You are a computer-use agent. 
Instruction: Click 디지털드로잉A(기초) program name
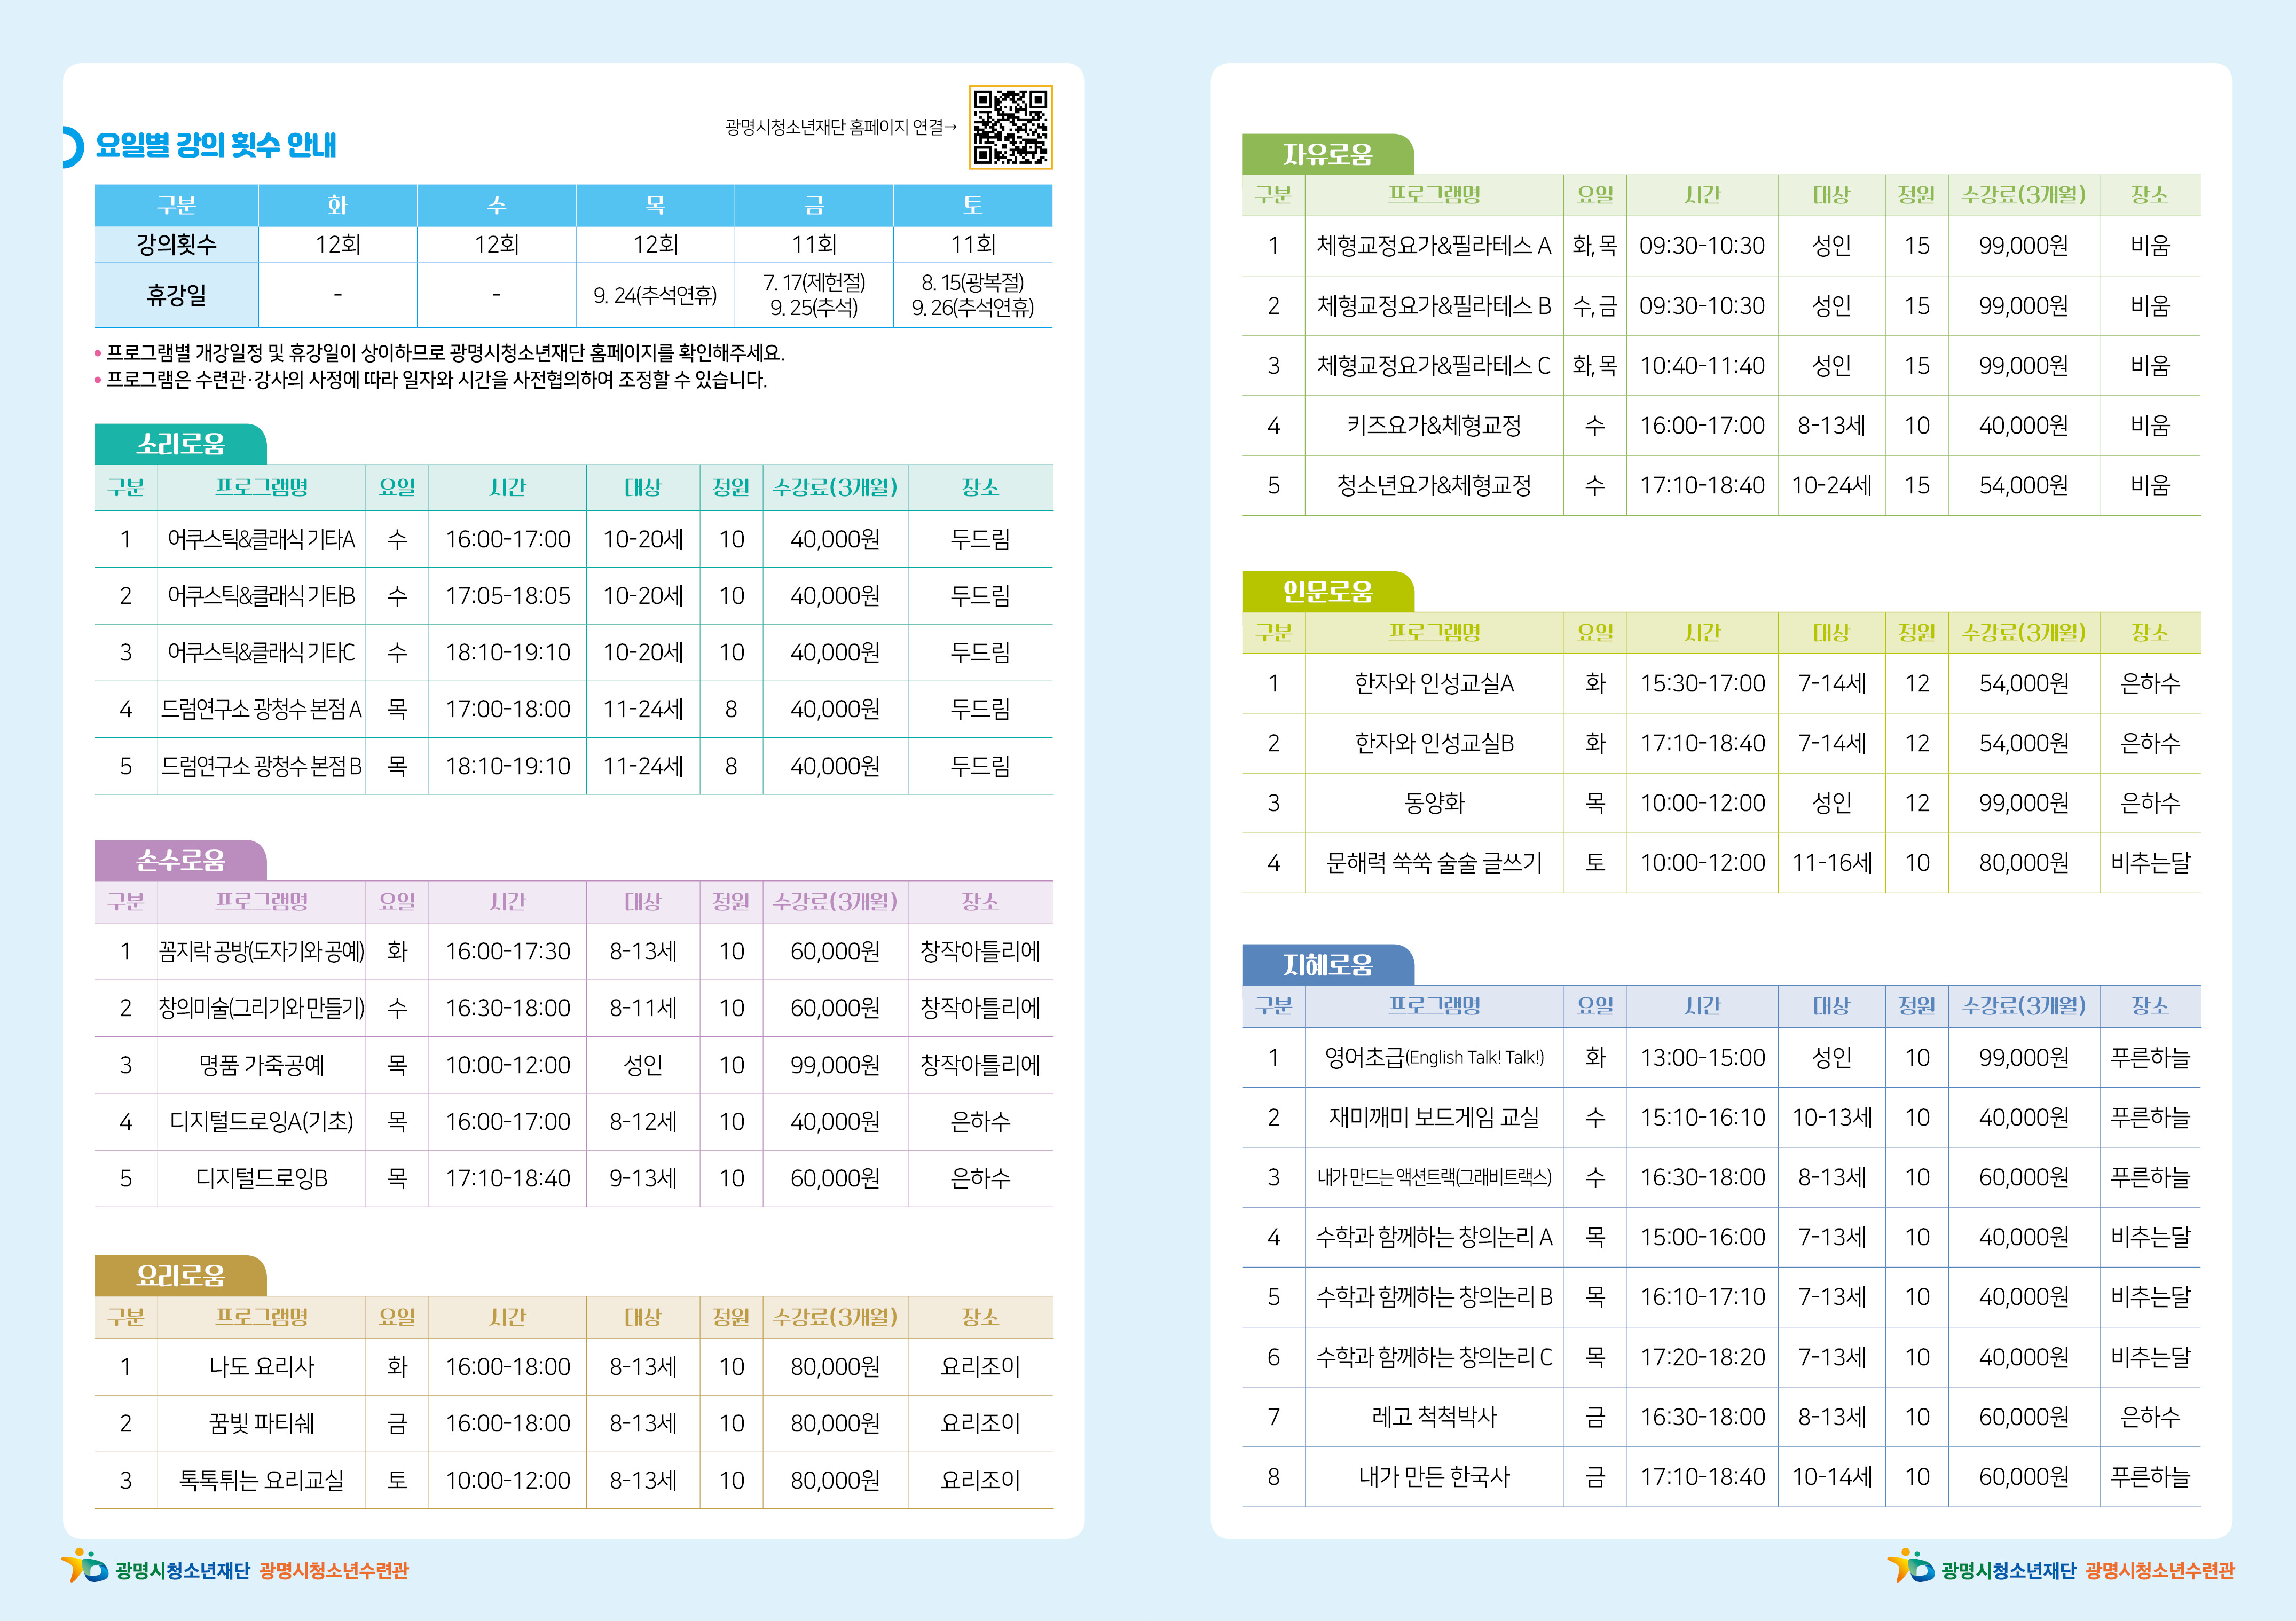[262, 1122]
